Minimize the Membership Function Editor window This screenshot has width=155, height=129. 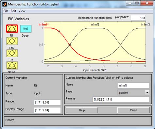pyautogui.click(x=130, y=3)
